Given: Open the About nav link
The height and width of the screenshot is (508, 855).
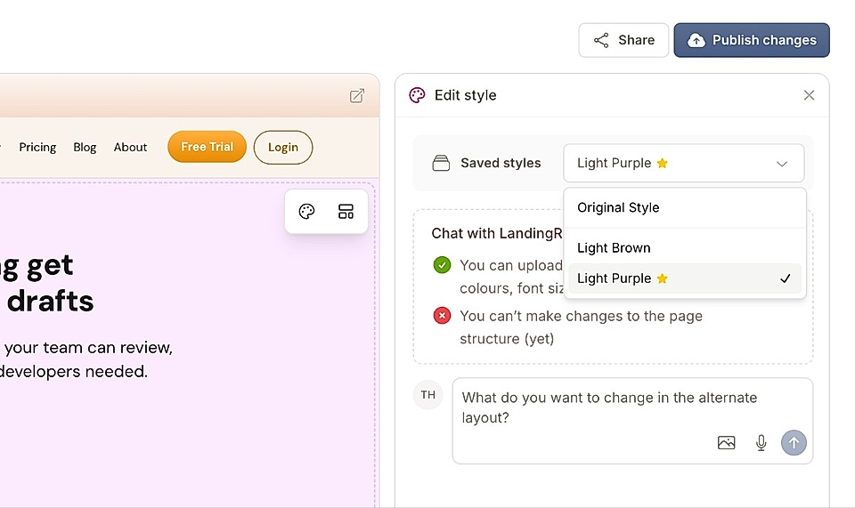Looking at the screenshot, I should pyautogui.click(x=130, y=147).
